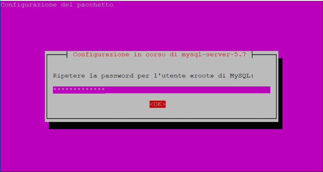Click the gray area below the OK button

click(158, 113)
